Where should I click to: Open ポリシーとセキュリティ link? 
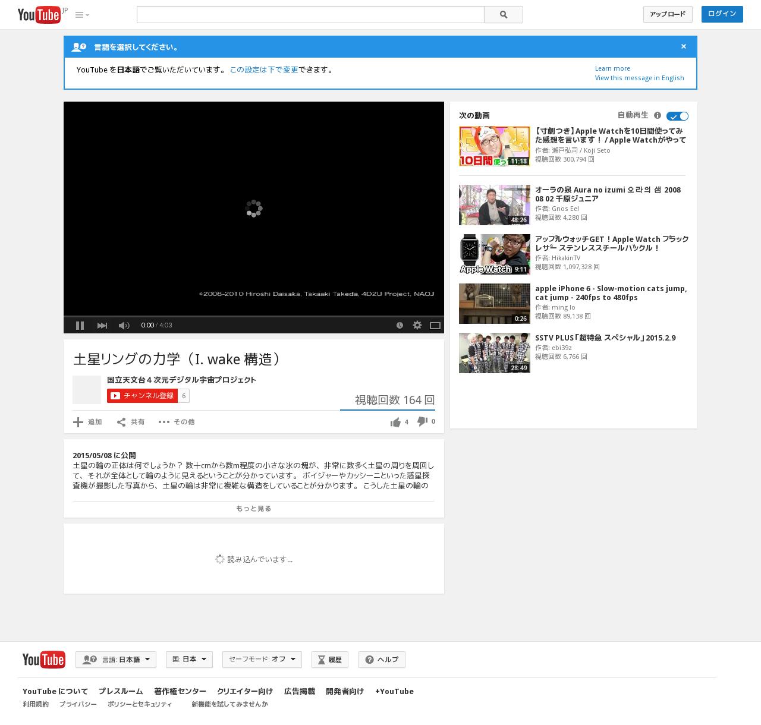click(x=140, y=704)
